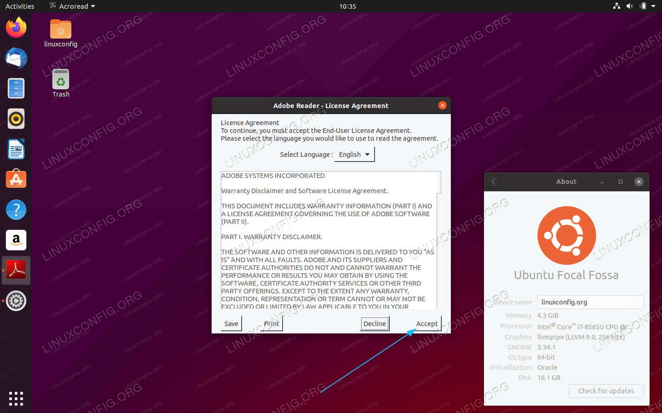Viewport: 662px width, 413px height.
Task: Open the Help icon in the dock
Action: pos(16,210)
